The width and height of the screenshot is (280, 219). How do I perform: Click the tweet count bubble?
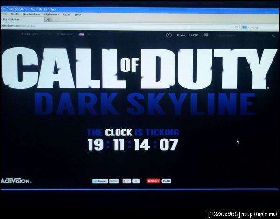tap(114, 181)
